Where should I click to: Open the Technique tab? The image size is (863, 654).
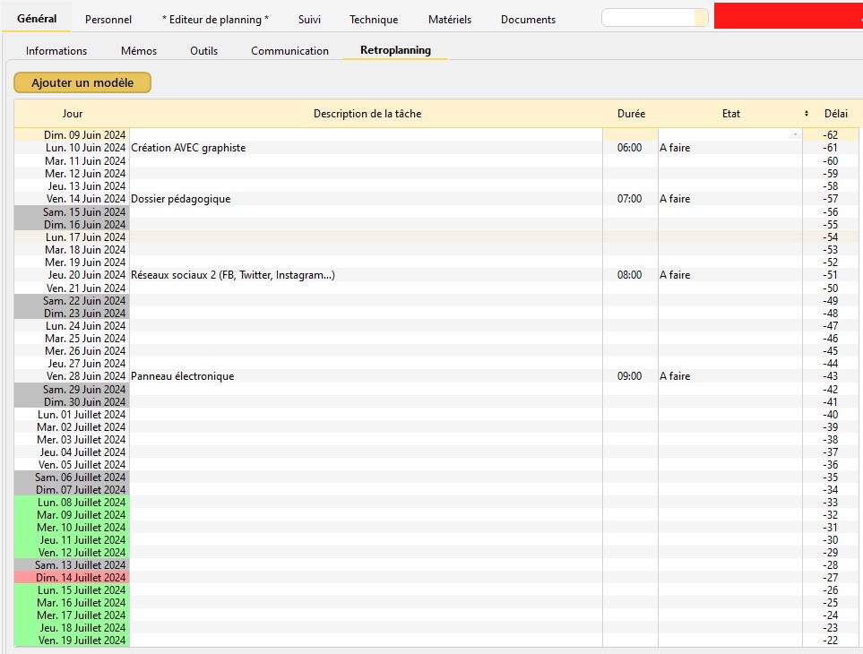pos(374,20)
